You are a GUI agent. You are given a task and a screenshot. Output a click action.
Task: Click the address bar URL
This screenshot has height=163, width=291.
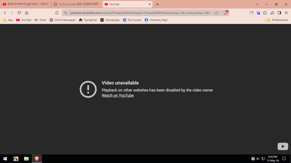point(140,13)
